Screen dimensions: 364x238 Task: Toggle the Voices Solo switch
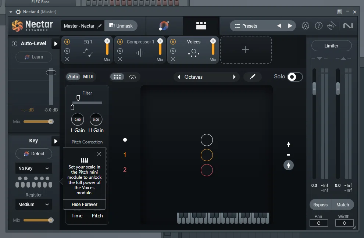pos(295,77)
